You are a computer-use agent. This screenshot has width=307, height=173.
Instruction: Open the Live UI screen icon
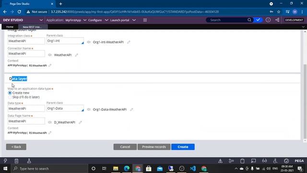coord(253,161)
